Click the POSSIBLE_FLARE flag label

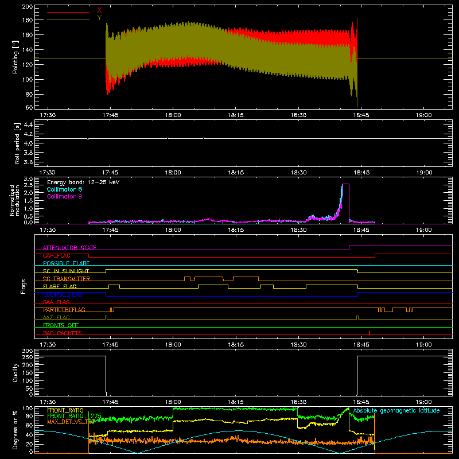66,263
